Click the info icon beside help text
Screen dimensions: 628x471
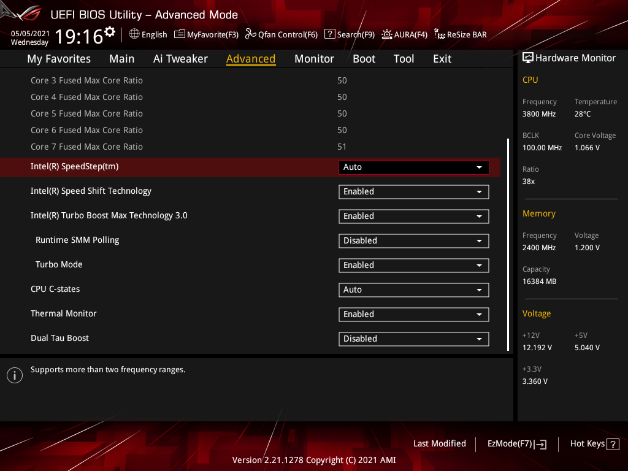(x=15, y=375)
